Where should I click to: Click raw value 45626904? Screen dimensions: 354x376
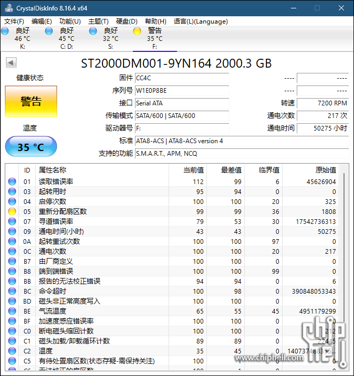click(x=321, y=182)
